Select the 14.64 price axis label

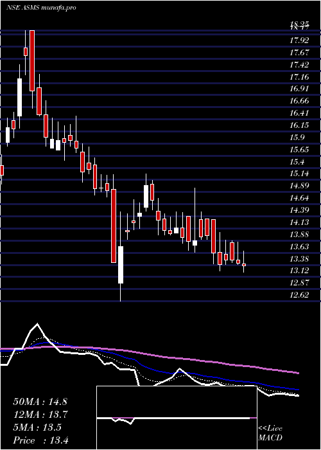click(299, 198)
